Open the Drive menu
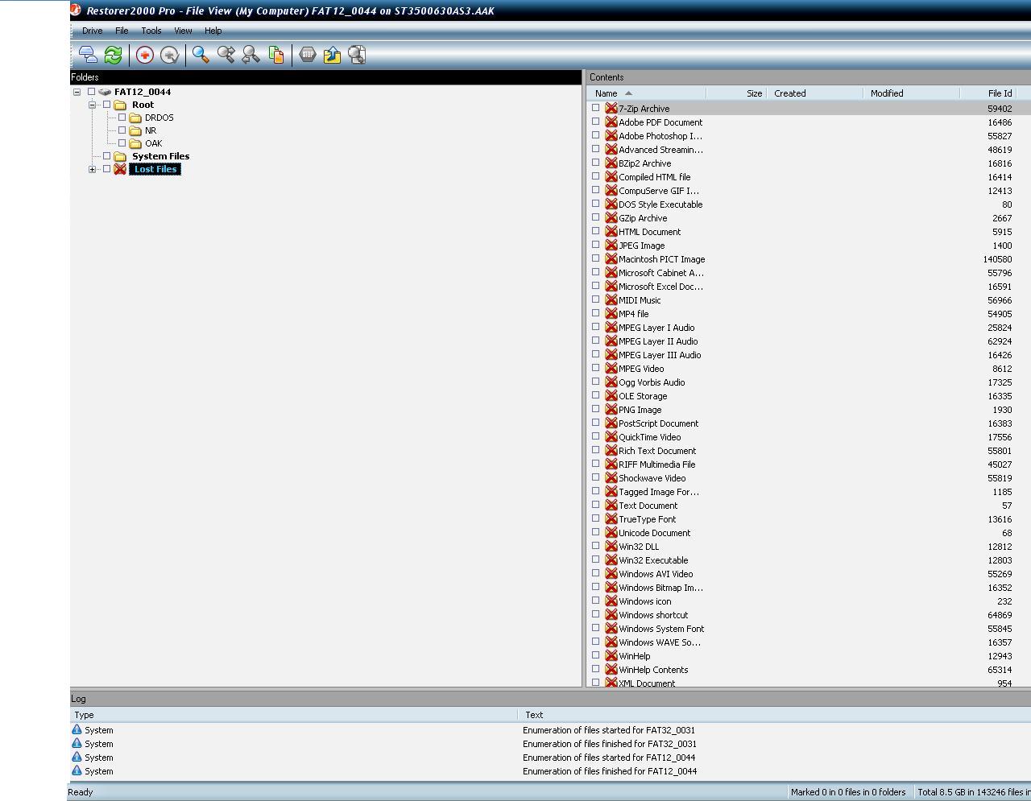The width and height of the screenshot is (1031, 801). [x=92, y=31]
